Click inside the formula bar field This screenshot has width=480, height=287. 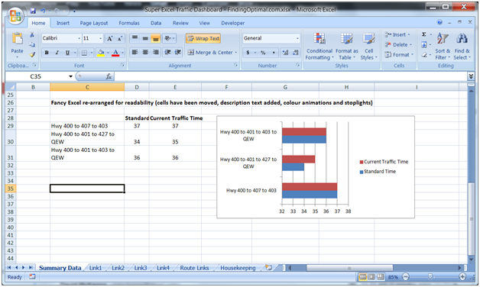click(x=290, y=76)
